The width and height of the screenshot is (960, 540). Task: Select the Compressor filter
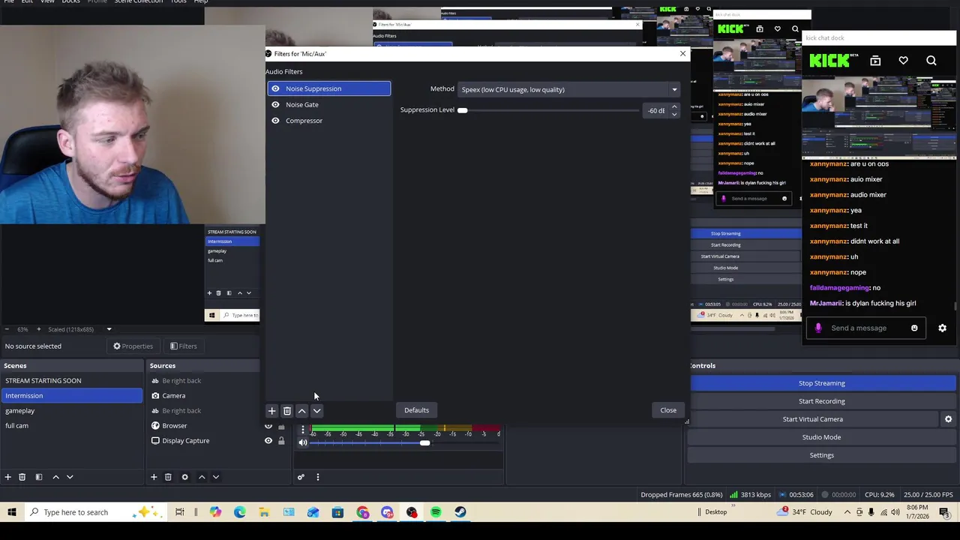328,121
